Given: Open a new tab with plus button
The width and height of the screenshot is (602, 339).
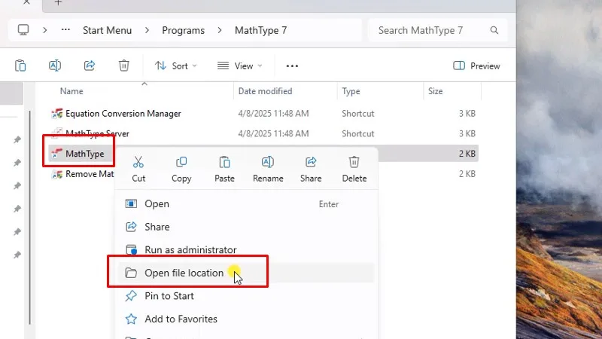Looking at the screenshot, I should click(58, 3).
